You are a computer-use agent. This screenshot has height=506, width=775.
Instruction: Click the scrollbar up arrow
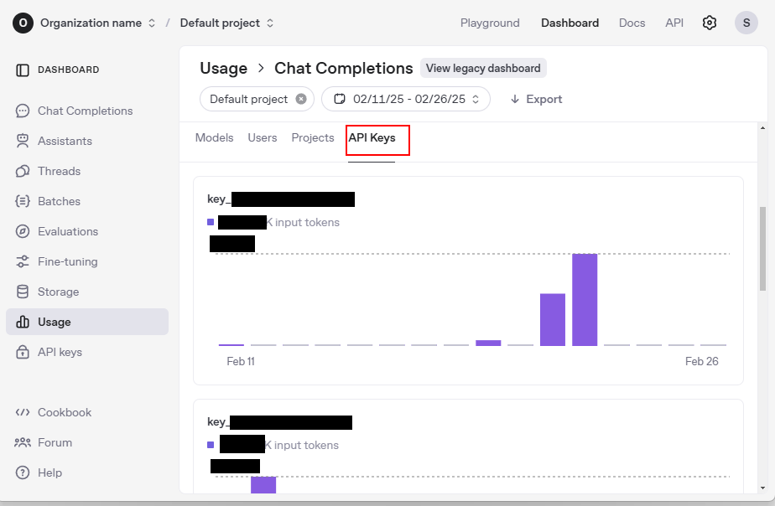[762, 127]
